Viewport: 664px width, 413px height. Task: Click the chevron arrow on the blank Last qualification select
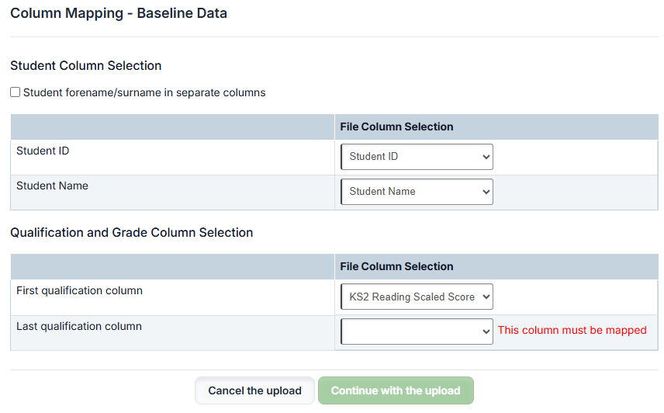tap(486, 331)
